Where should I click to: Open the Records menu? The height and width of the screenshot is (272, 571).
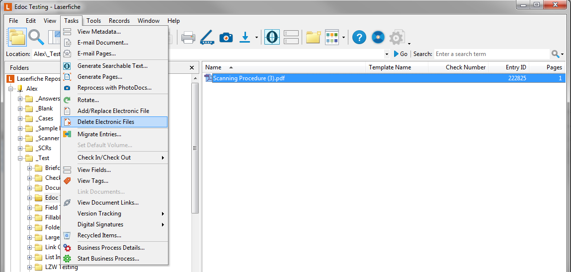119,21
